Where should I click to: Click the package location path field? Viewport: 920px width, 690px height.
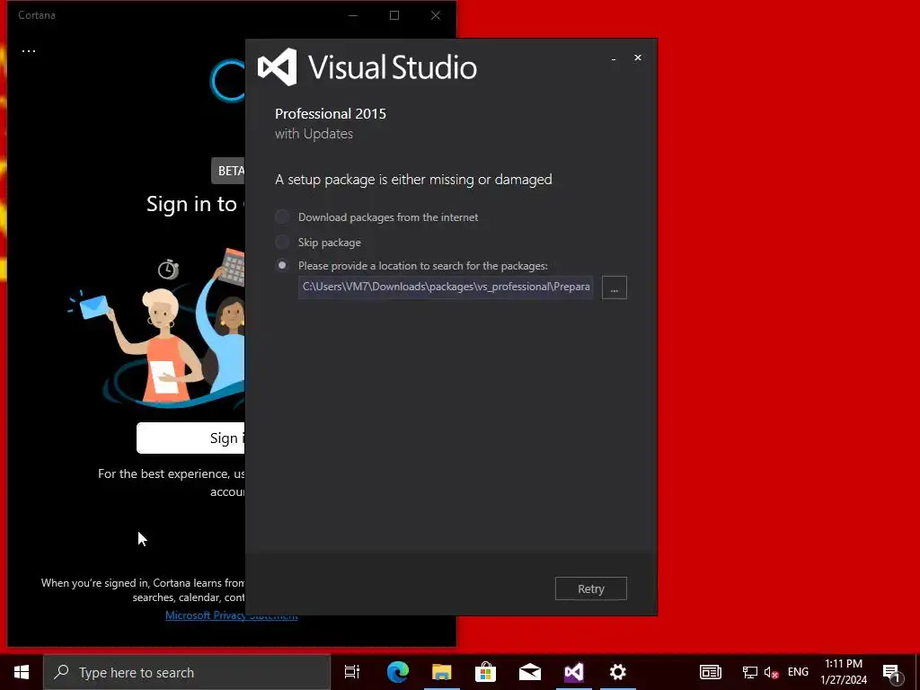coord(446,287)
